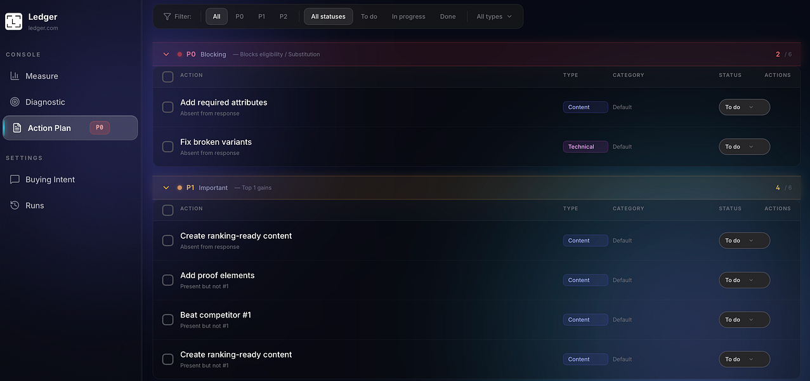The height and width of the screenshot is (381, 810).
Task: Click Technical tag on Fix broken variants
Action: pos(585,147)
